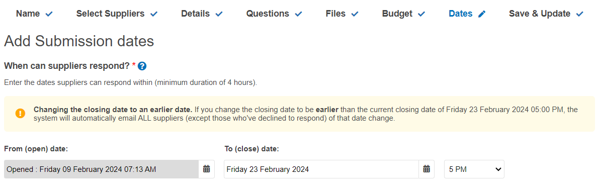596x189 pixels.
Task: Navigate to the Files step
Action: 335,14
